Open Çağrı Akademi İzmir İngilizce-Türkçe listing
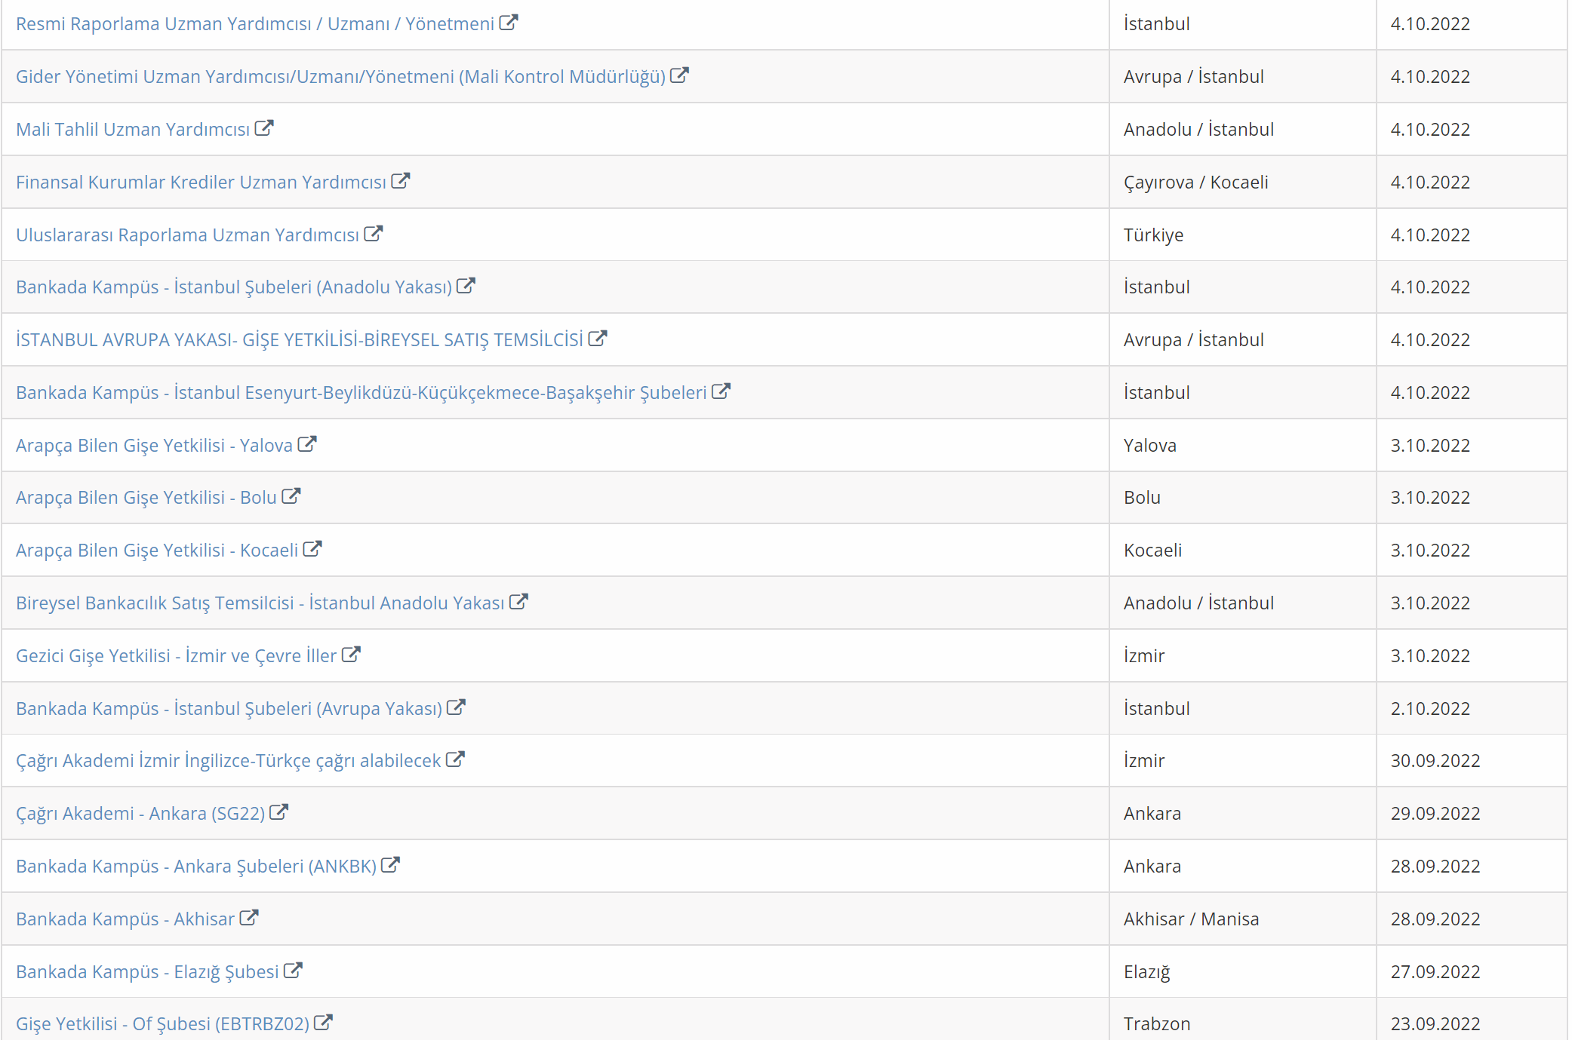Viewport: 1572px width, 1040px height. pyautogui.click(x=228, y=761)
